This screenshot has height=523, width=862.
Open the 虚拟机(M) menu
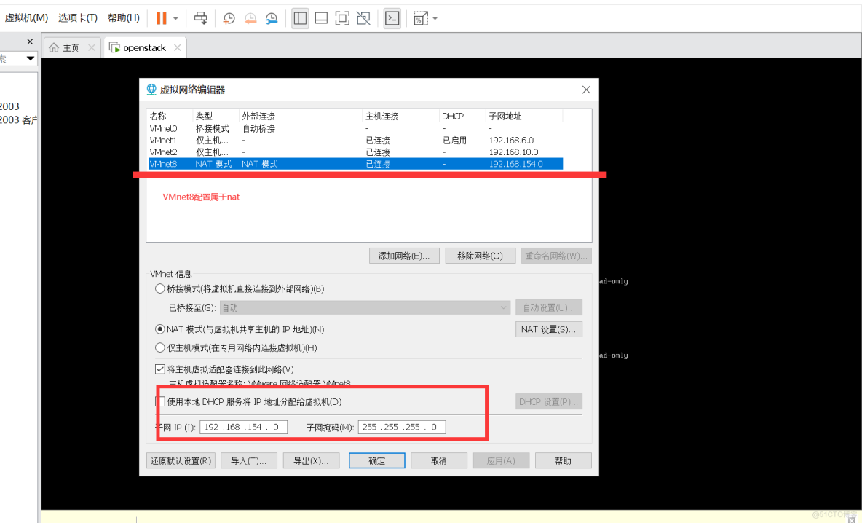pos(26,18)
